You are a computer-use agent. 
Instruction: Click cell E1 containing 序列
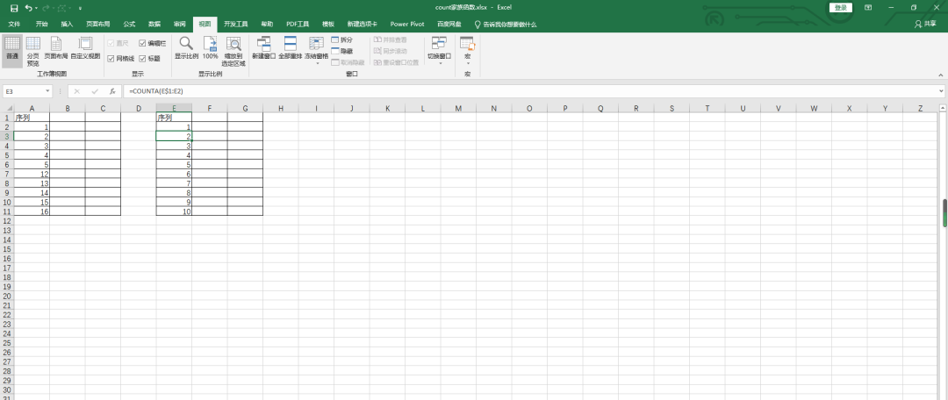point(174,118)
